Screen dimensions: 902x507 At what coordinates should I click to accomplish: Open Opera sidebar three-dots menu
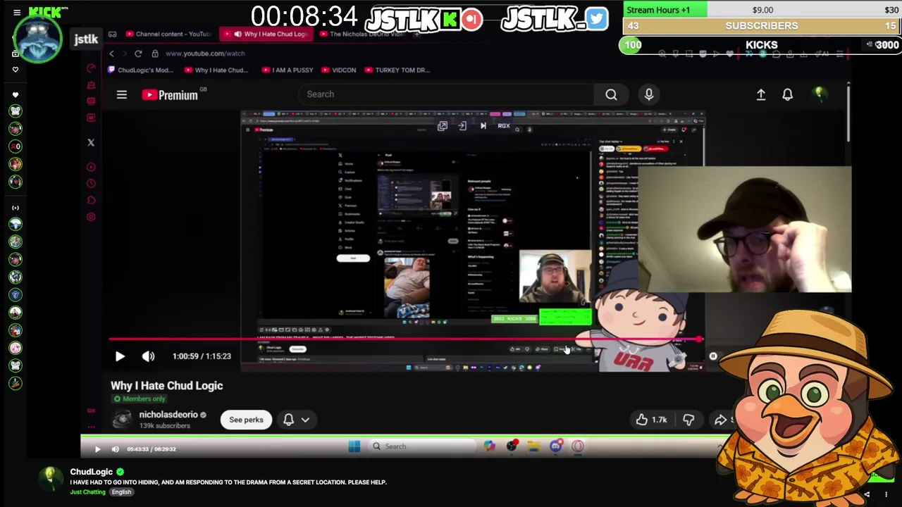pos(91,427)
